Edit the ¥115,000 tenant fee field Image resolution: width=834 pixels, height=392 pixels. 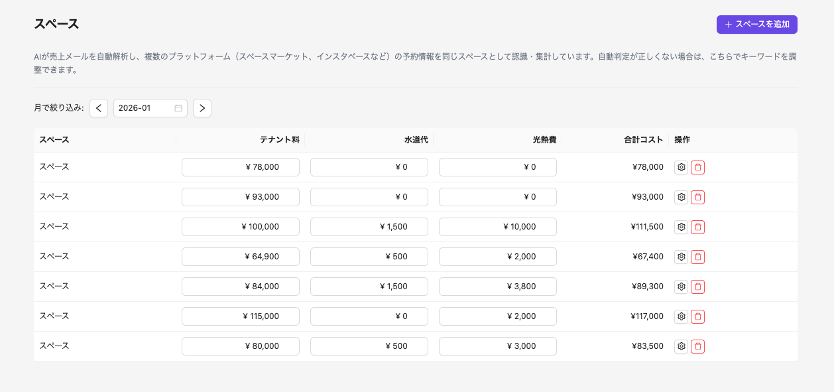[240, 316]
